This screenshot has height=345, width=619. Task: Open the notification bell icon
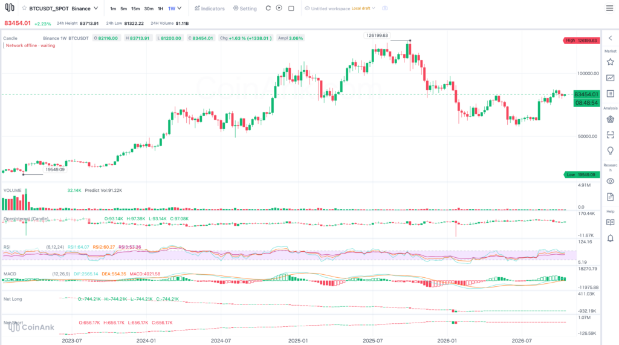click(x=611, y=238)
